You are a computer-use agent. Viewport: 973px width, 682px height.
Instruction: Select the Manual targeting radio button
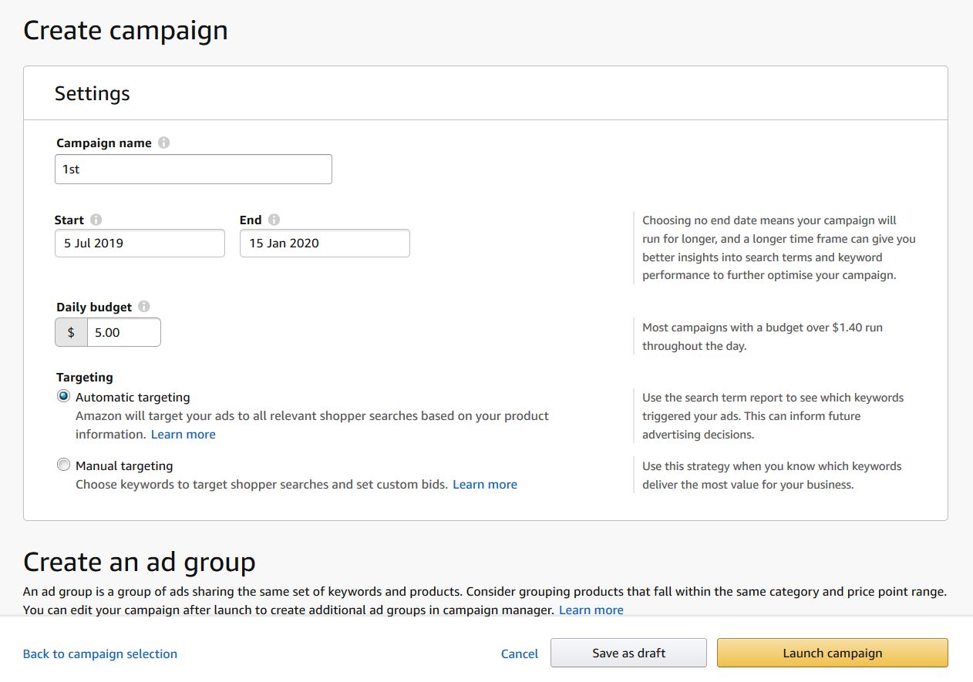click(64, 465)
